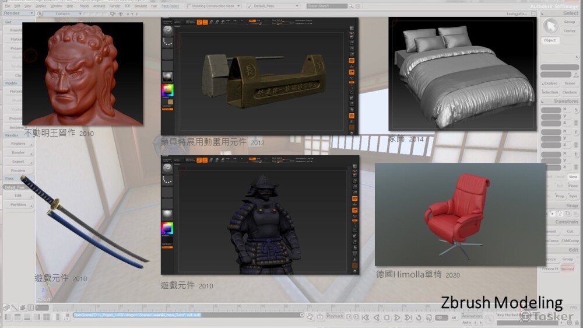The width and height of the screenshot is (583, 328).
Task: Toggle the Immed immediate mode button
Action: 567,269
